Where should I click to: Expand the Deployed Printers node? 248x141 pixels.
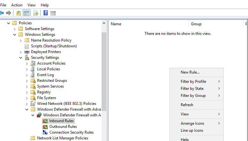21,52
